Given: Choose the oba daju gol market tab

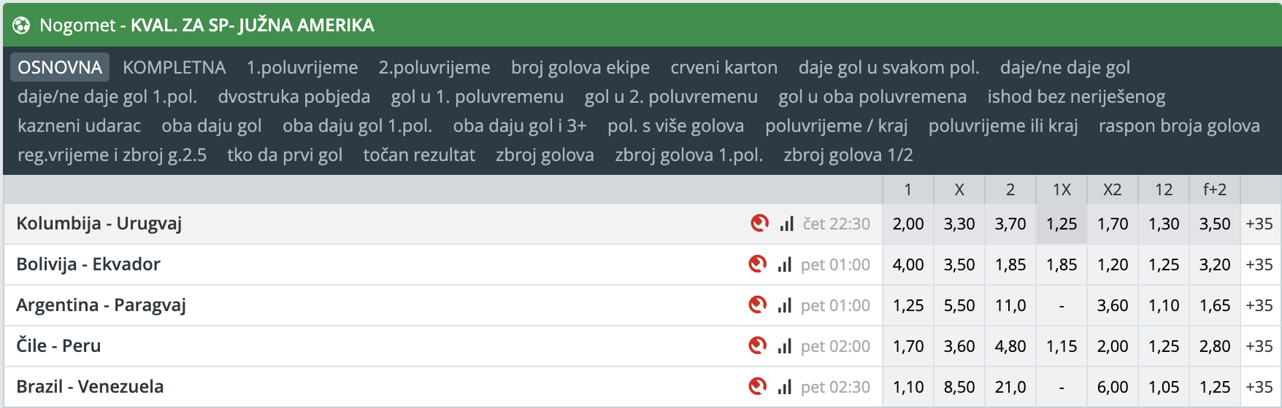Looking at the screenshot, I should click(212, 125).
